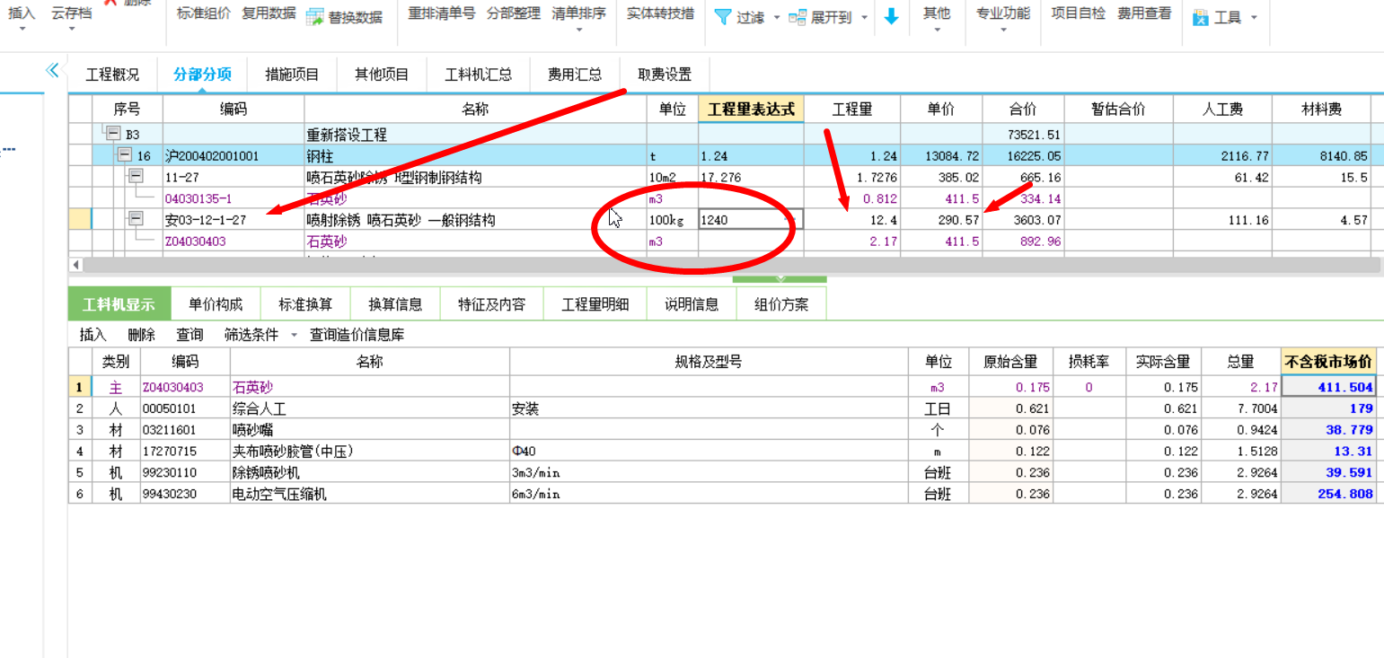The image size is (1384, 658).
Task: Open the 组价方案 bottom tab
Action: tap(781, 304)
